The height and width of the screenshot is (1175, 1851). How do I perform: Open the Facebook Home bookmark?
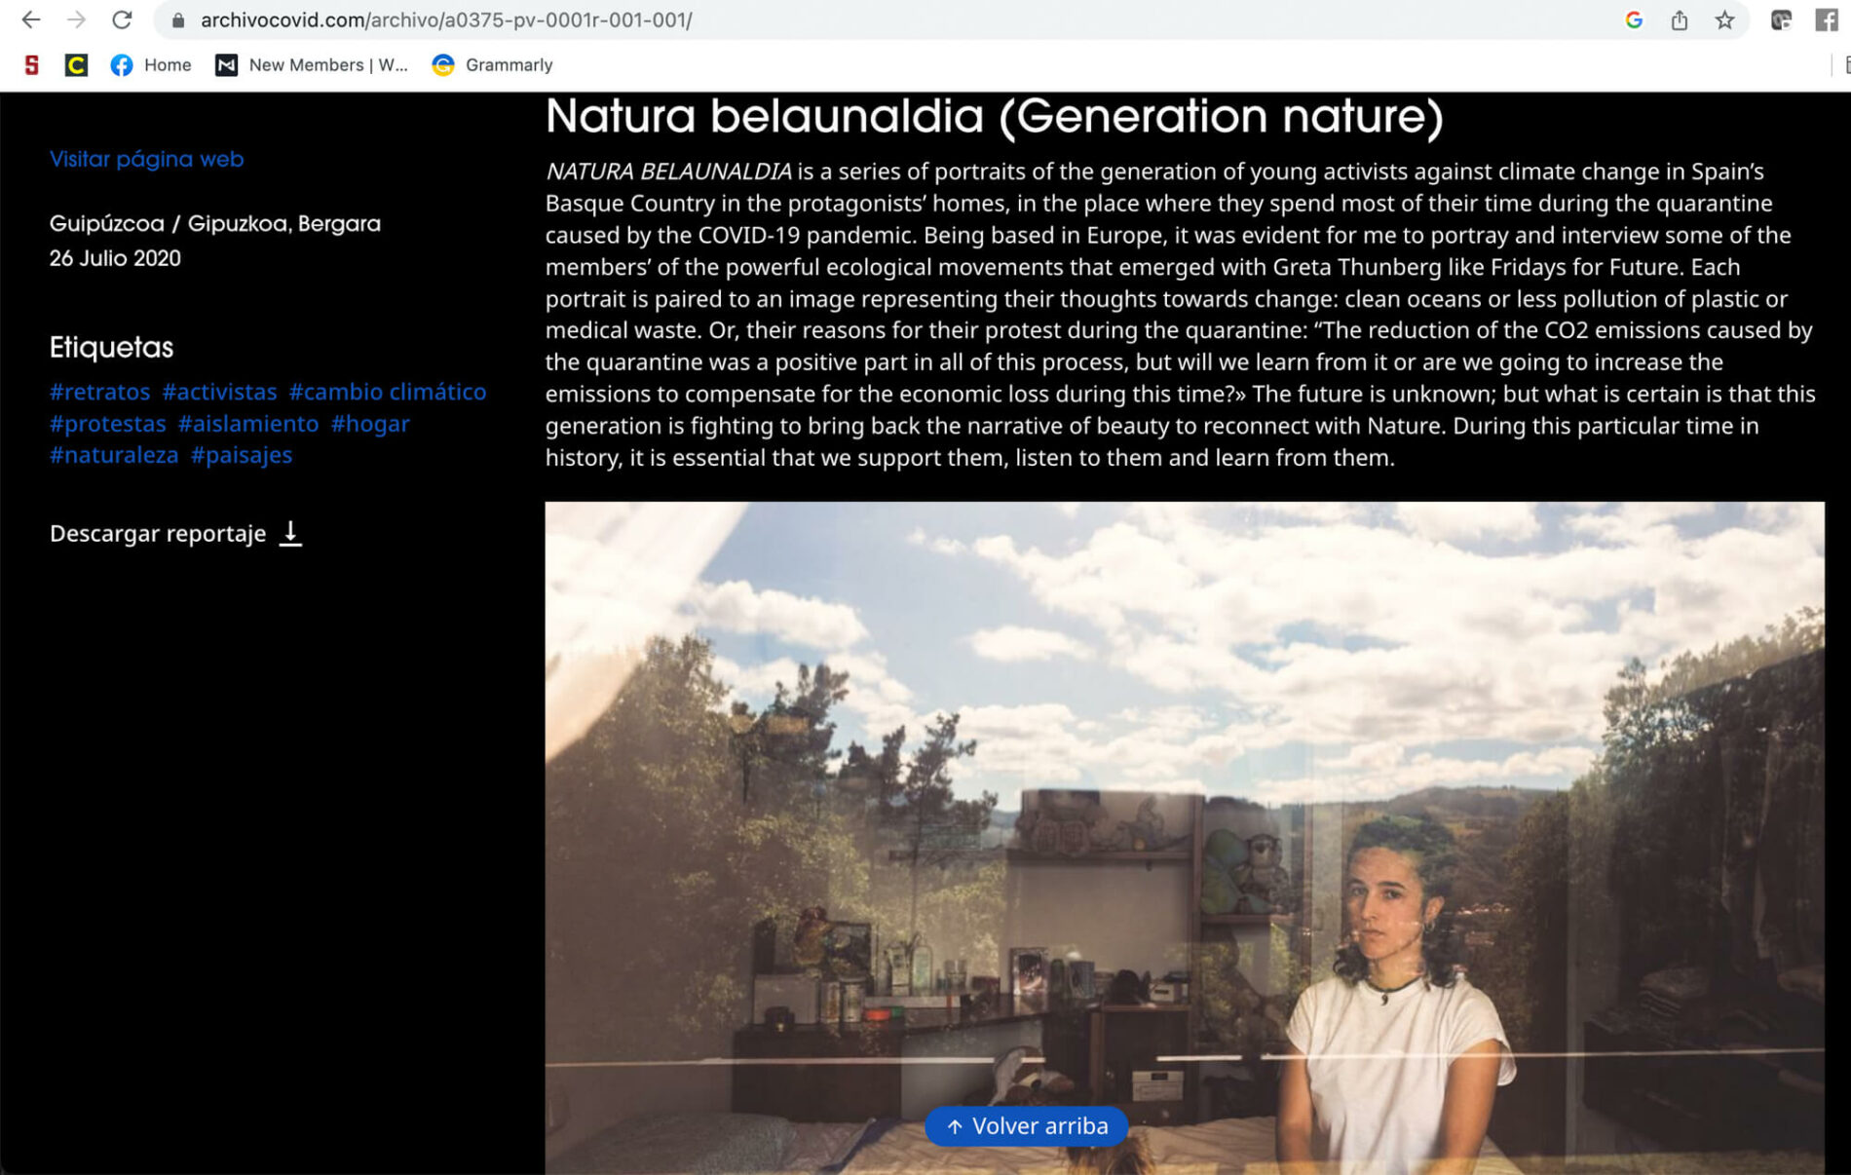(151, 64)
